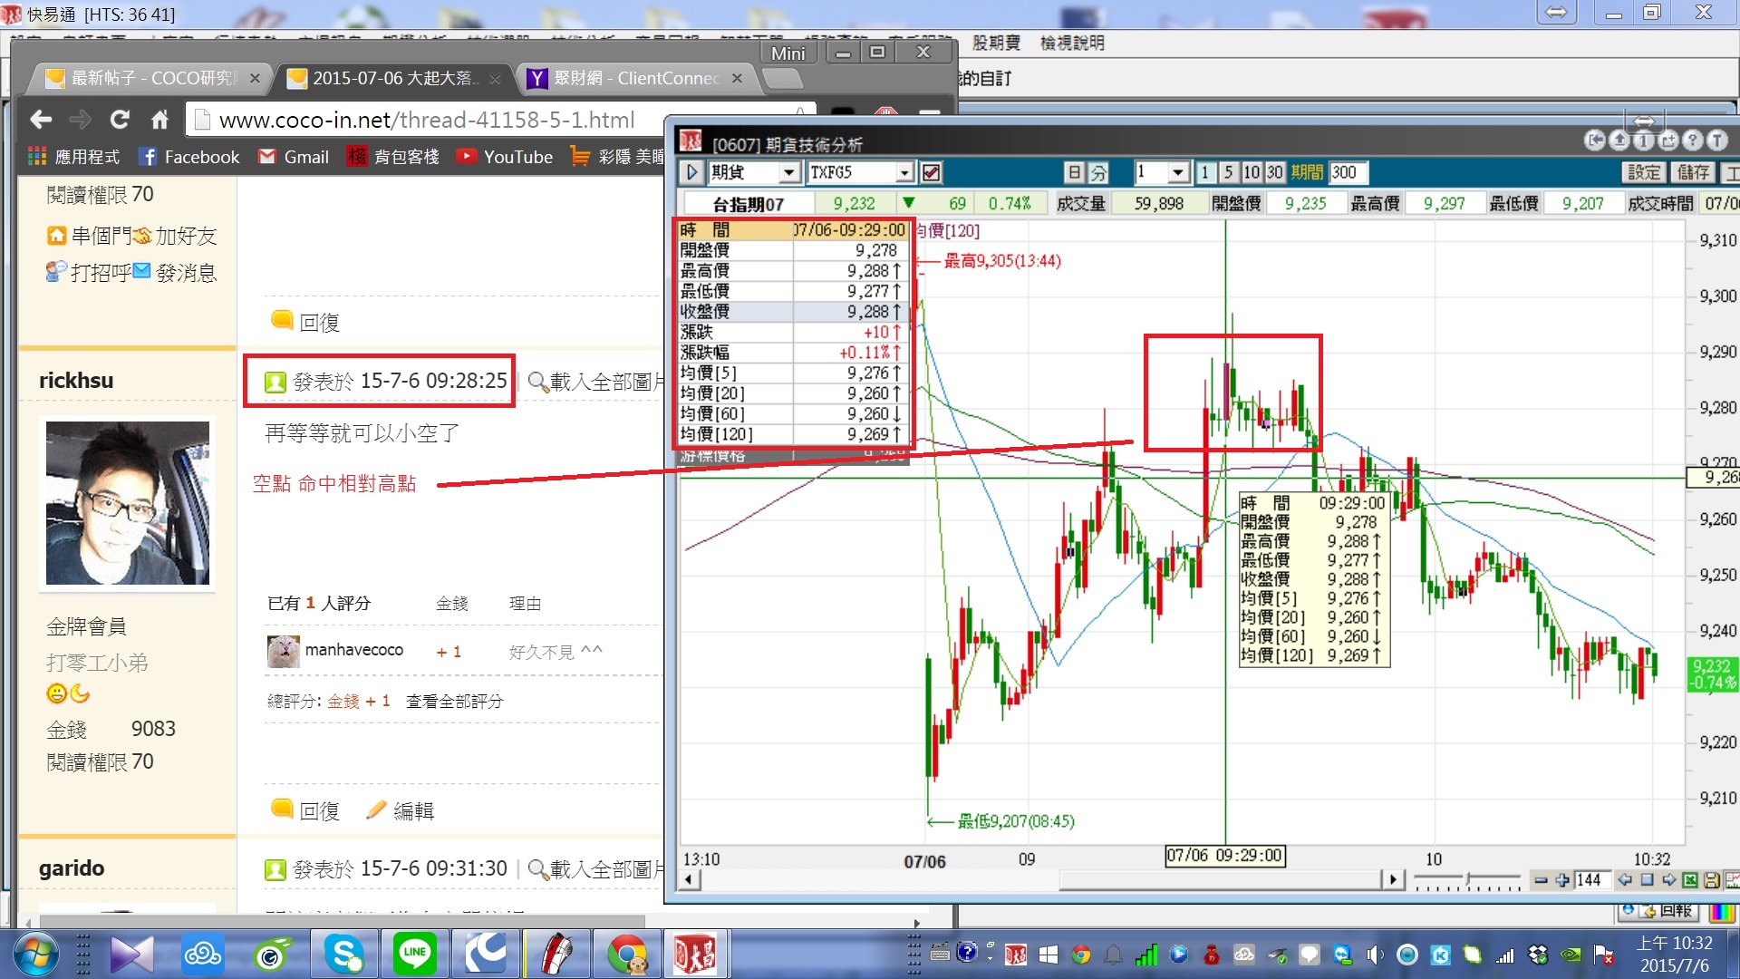Open 背包客棧 bookmark

pos(393,157)
